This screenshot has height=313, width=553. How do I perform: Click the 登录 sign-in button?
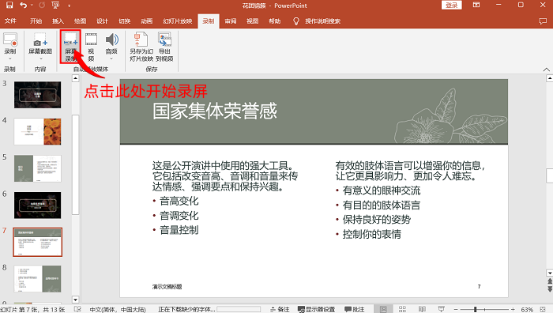coord(451,6)
